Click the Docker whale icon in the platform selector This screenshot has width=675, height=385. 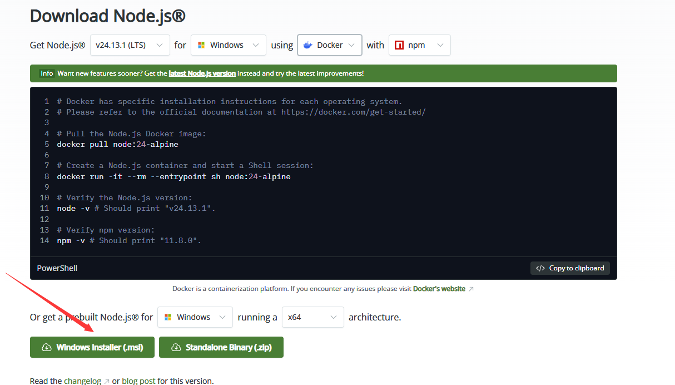point(308,45)
